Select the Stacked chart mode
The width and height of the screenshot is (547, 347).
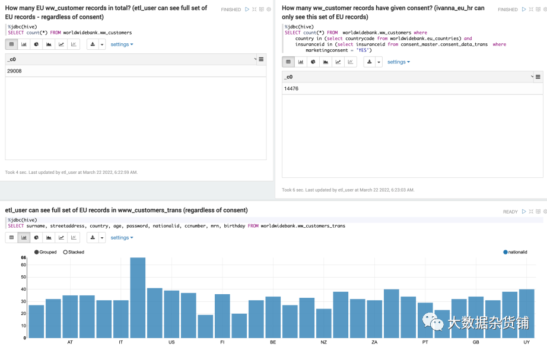pyautogui.click(x=74, y=252)
